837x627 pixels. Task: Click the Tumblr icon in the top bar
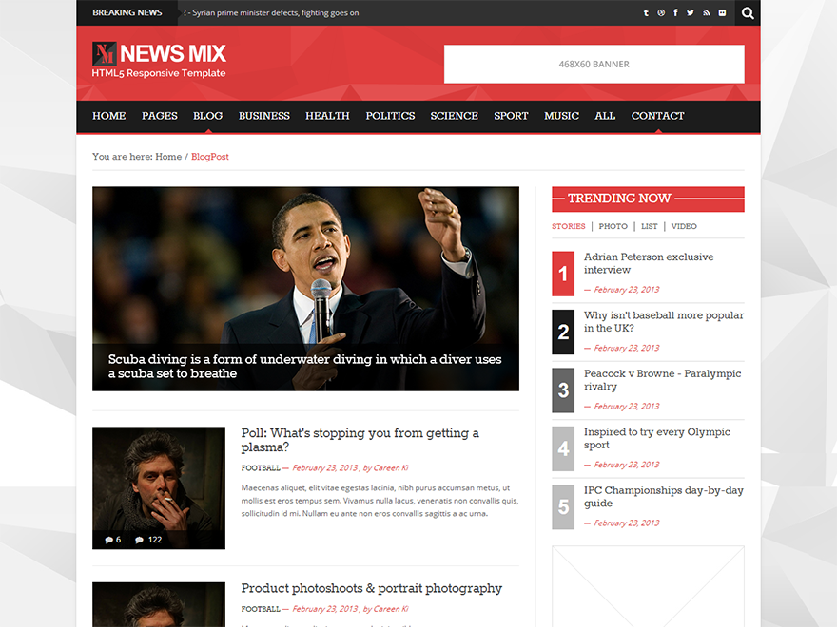point(646,12)
